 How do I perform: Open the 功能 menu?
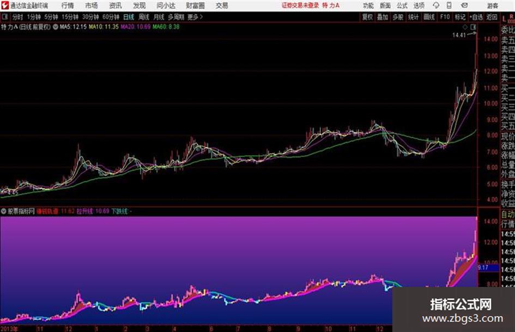(x=368, y=5)
